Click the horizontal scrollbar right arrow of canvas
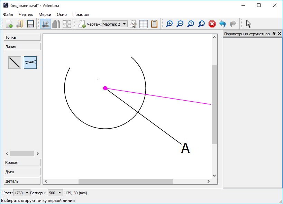Viewport: 283px width, 204px height. pyautogui.click(x=209, y=181)
